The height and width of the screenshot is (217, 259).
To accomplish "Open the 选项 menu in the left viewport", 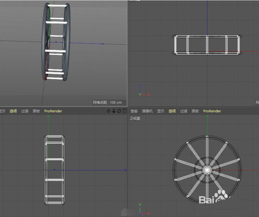I will [13, 111].
